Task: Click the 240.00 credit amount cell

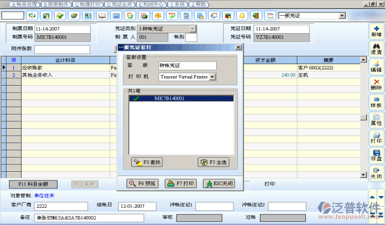Action: pos(270,75)
